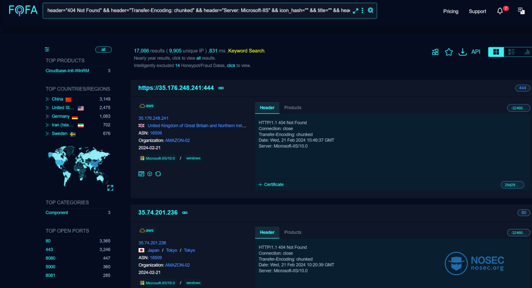This screenshot has width=532, height=288.
Task: Click the 'all' filter pill
Action: tap(104, 50)
